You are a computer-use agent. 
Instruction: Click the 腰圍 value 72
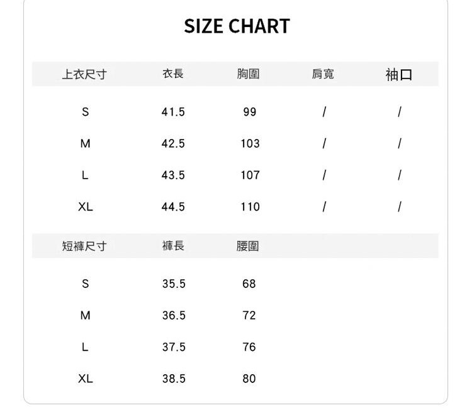pyautogui.click(x=249, y=315)
